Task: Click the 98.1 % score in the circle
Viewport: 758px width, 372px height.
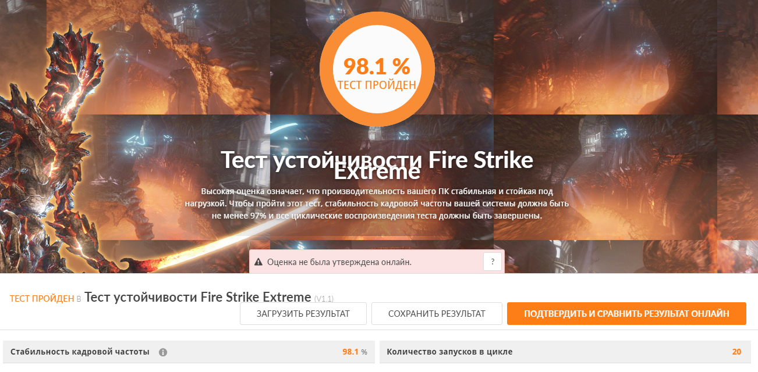Action: (377, 66)
